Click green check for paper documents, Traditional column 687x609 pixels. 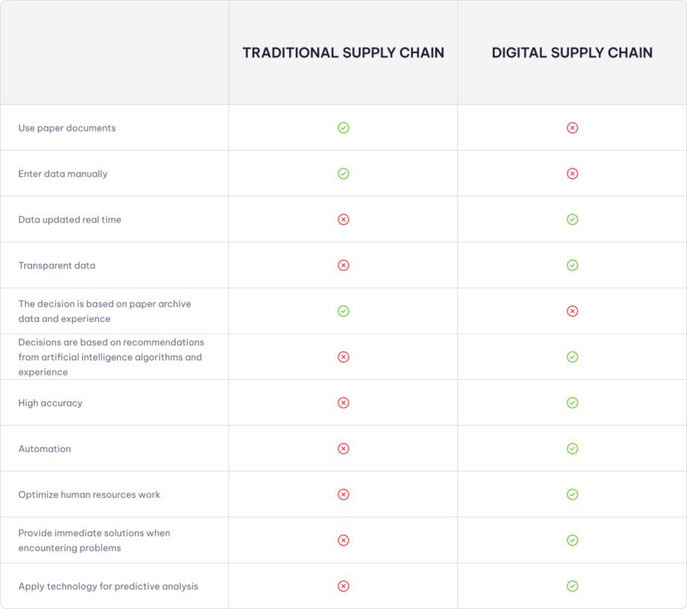point(343,128)
